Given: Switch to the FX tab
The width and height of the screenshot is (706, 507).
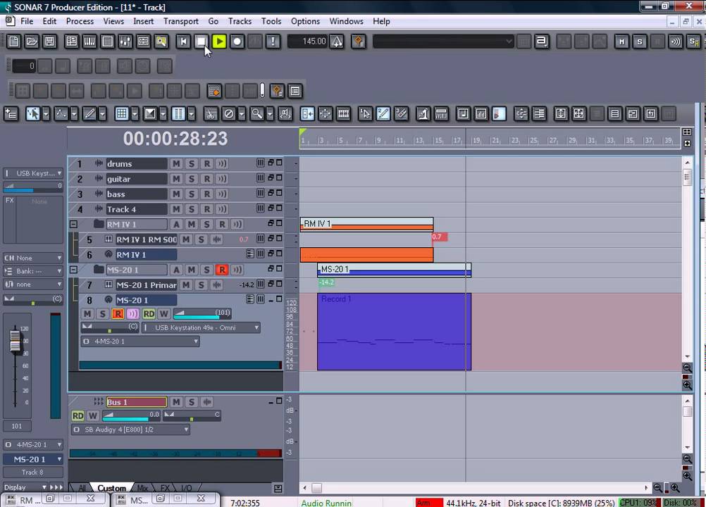Looking at the screenshot, I should pos(166,488).
